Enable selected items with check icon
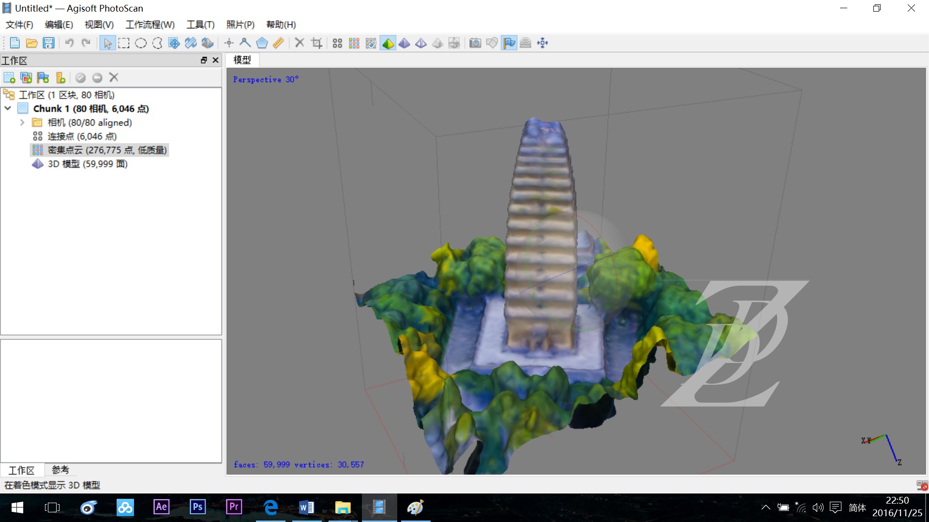Image resolution: width=929 pixels, height=522 pixels. tap(81, 78)
